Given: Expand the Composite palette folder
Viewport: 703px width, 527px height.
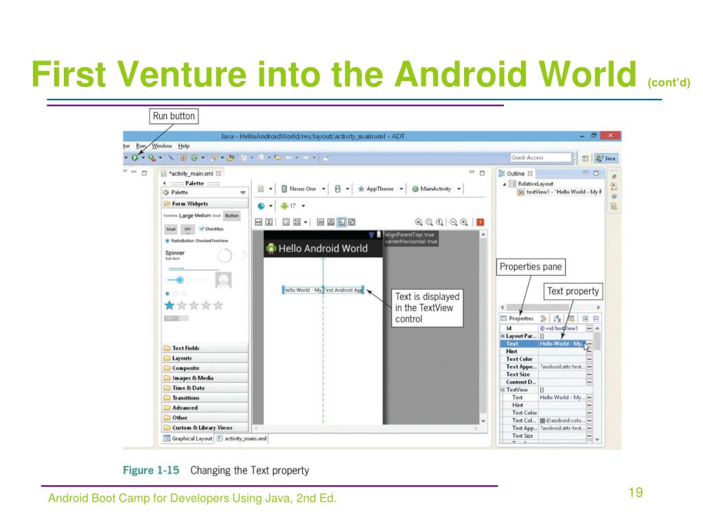Looking at the screenshot, I should [x=205, y=368].
